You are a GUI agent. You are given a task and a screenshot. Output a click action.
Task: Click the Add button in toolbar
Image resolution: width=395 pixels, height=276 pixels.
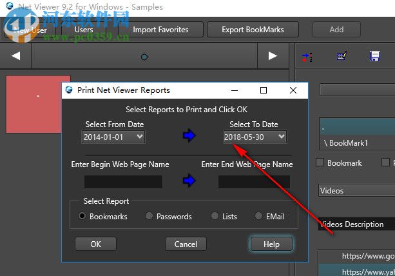pos(336,30)
